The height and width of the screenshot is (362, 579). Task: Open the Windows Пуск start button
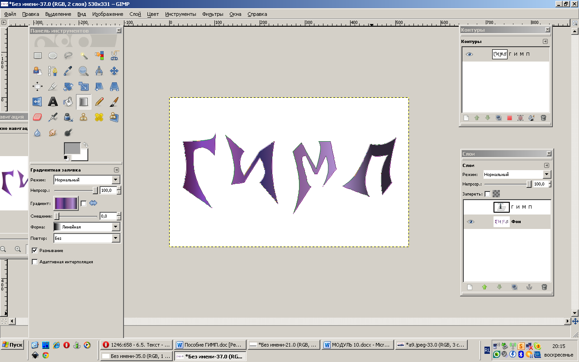pyautogui.click(x=13, y=345)
